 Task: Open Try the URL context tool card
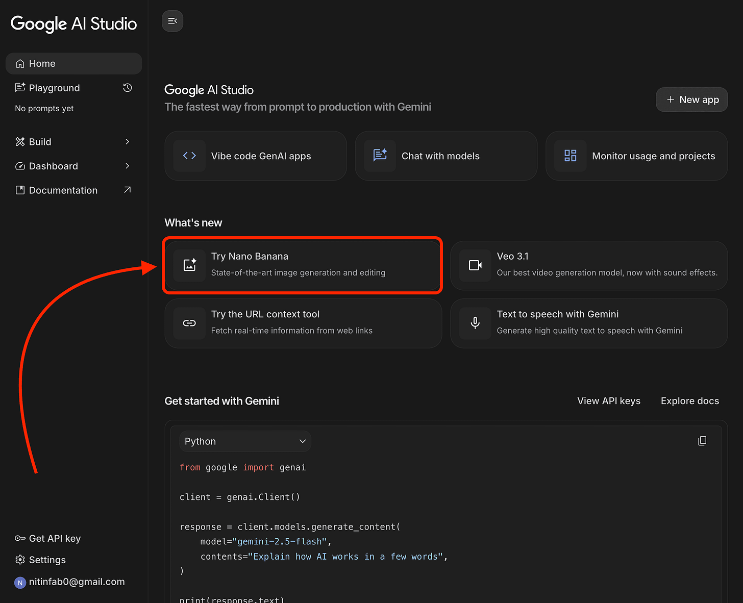pyautogui.click(x=303, y=323)
